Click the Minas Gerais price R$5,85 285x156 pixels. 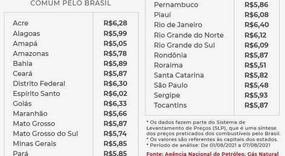pos(115,144)
